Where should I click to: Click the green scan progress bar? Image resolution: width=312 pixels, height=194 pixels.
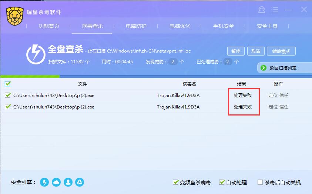[30, 76]
